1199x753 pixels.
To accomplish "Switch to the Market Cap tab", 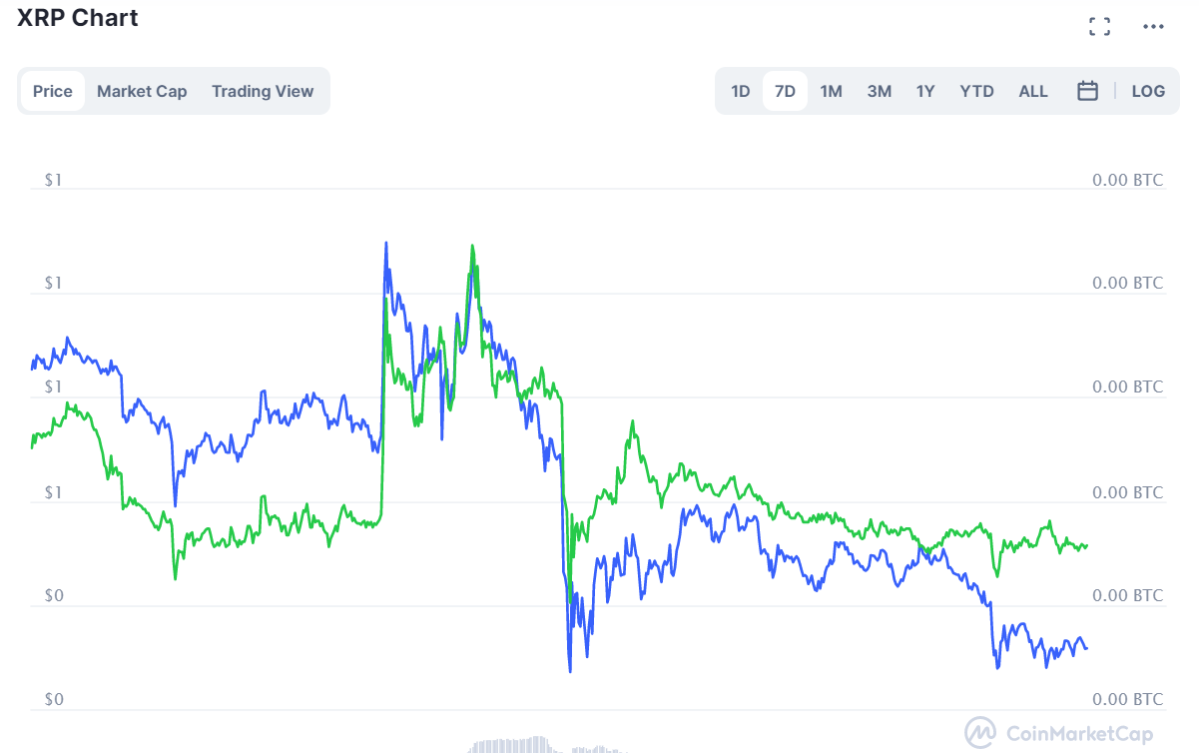I will [x=142, y=91].
